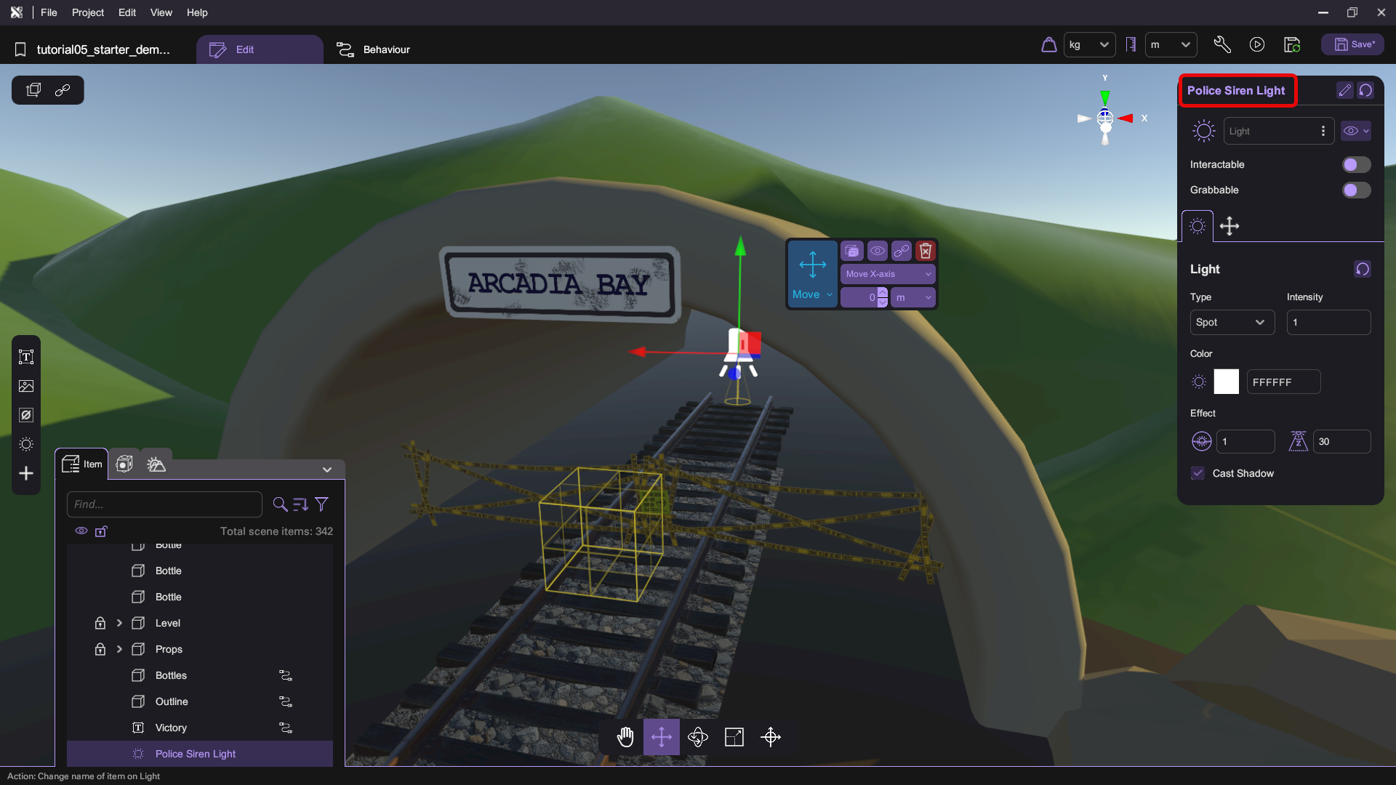Toggle the Grabbable switch
Screen dimensions: 1396x785
tap(1356, 190)
